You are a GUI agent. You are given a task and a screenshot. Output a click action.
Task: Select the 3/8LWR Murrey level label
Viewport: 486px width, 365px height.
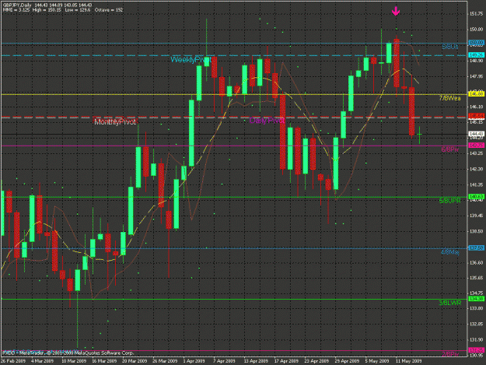coord(450,303)
